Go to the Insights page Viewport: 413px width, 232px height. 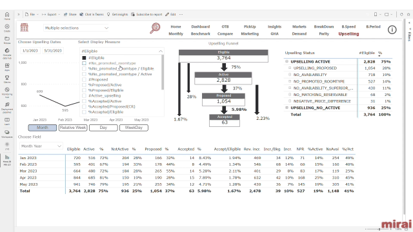tap(274, 26)
